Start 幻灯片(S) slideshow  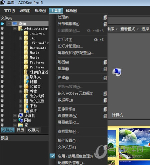point(81,39)
